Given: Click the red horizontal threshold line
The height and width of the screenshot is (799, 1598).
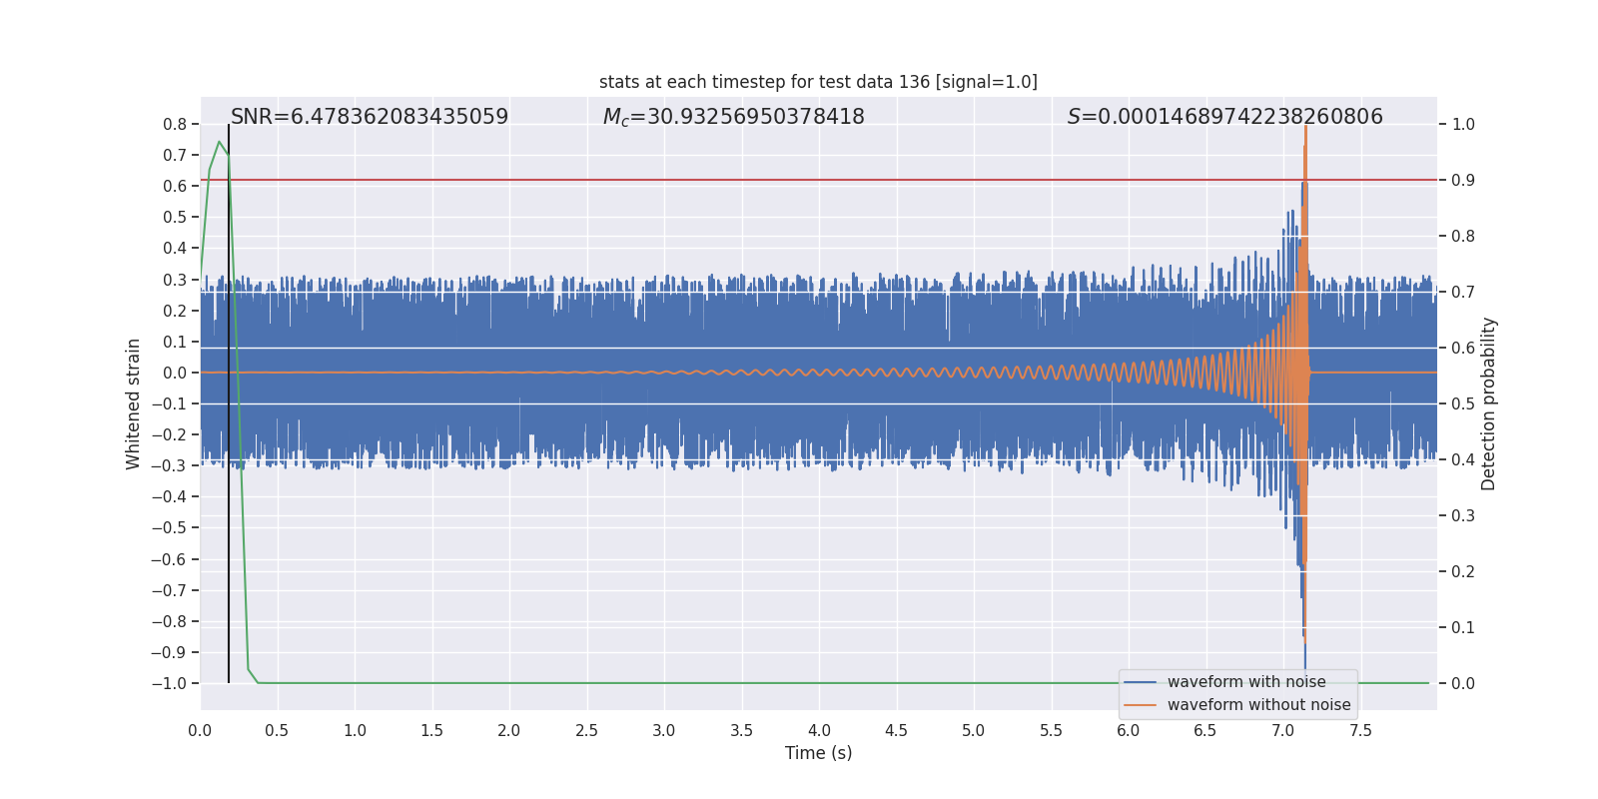Looking at the screenshot, I should point(799,180).
